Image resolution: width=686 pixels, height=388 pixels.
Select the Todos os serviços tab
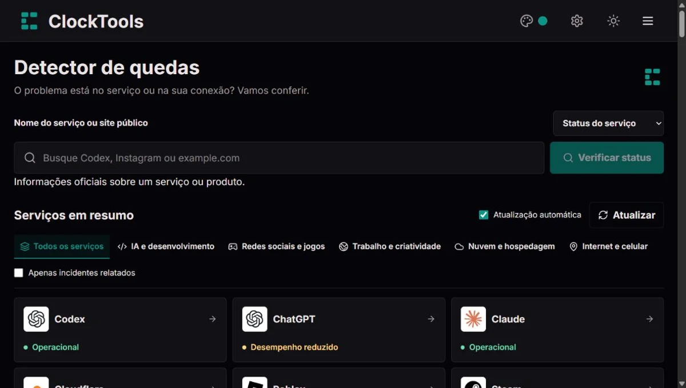[x=62, y=246]
